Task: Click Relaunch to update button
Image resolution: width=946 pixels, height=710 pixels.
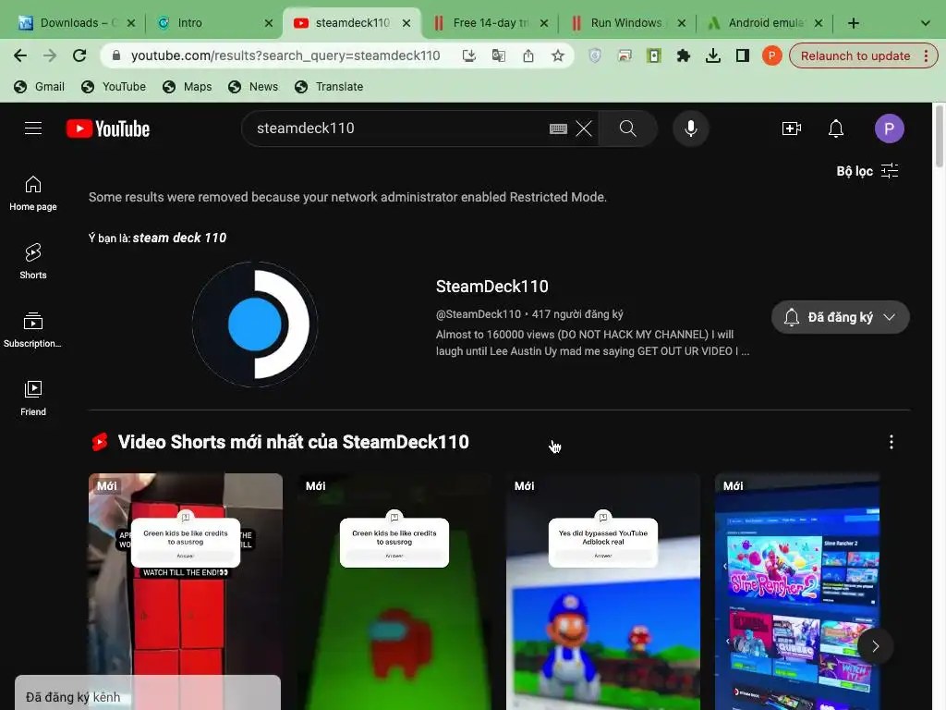Action: (x=855, y=55)
